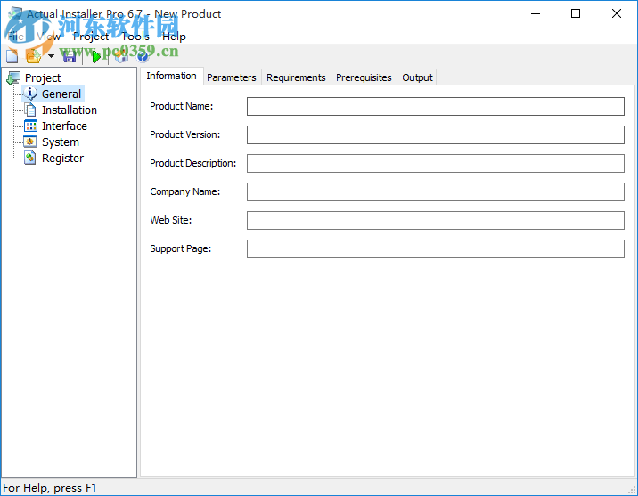Open the Project menu
The width and height of the screenshot is (638, 496).
[91, 37]
